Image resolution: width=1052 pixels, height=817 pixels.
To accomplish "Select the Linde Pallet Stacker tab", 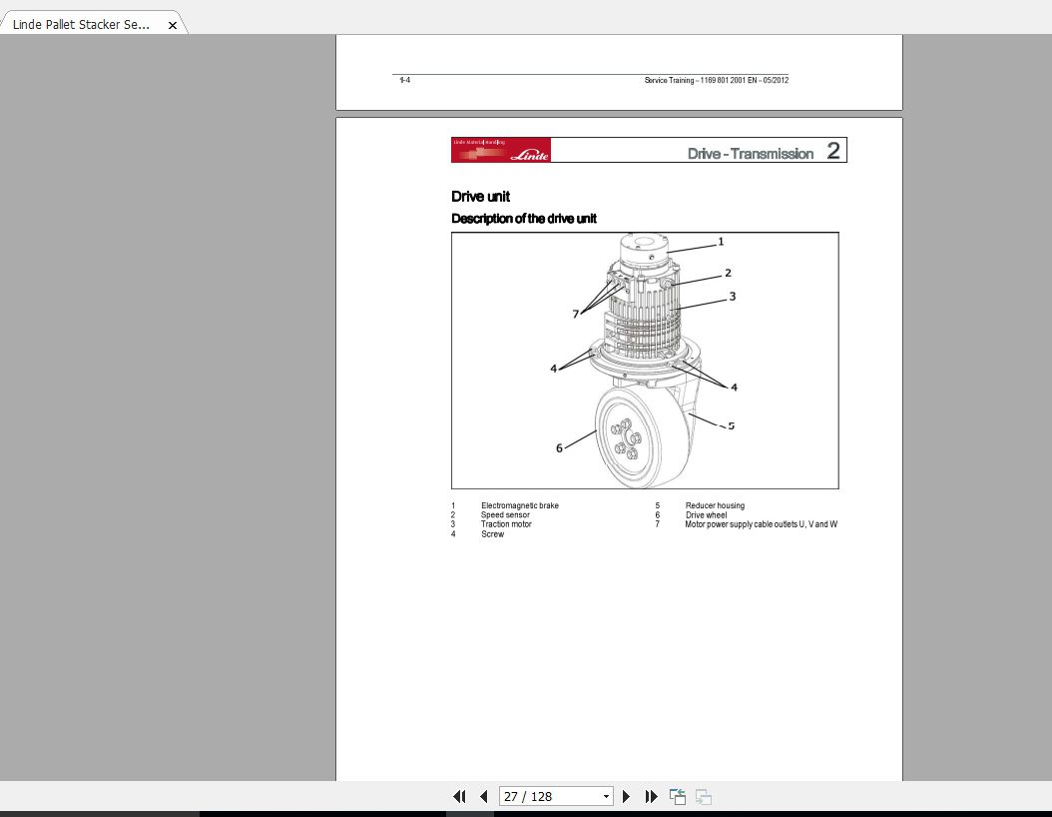I will coord(80,24).
